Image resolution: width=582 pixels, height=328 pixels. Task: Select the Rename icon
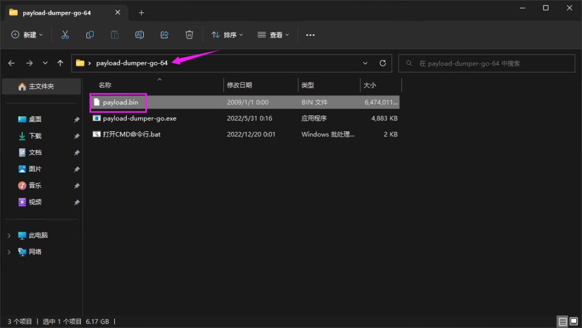[139, 35]
